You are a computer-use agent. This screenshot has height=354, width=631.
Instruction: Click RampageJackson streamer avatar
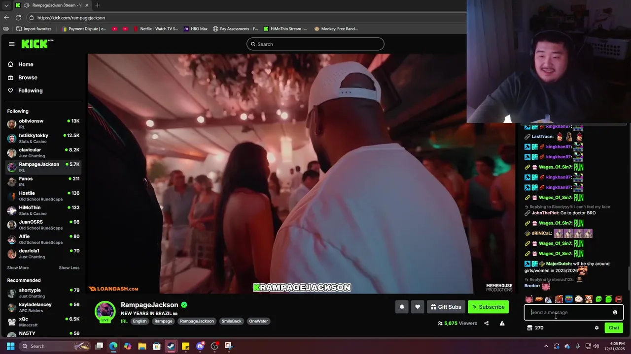105,311
